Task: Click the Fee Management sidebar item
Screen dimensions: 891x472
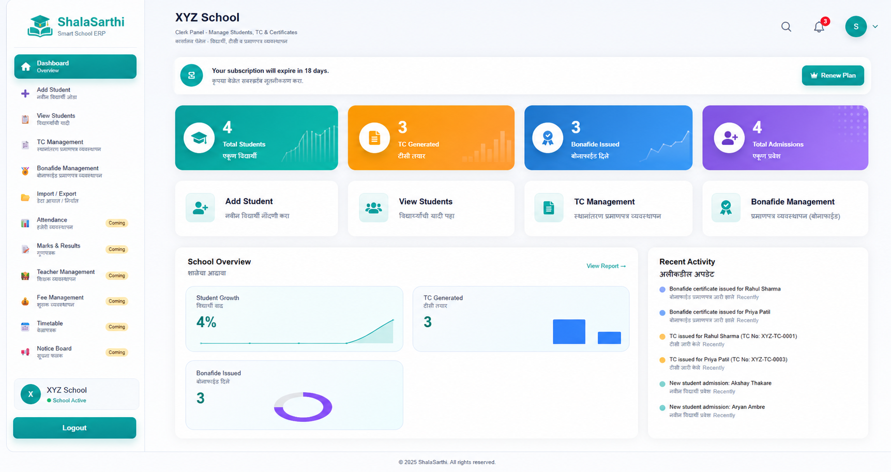Action: point(75,301)
